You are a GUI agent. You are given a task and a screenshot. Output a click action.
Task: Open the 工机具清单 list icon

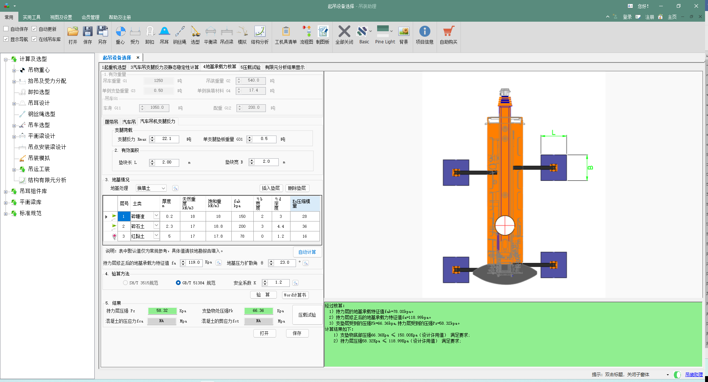[286, 32]
